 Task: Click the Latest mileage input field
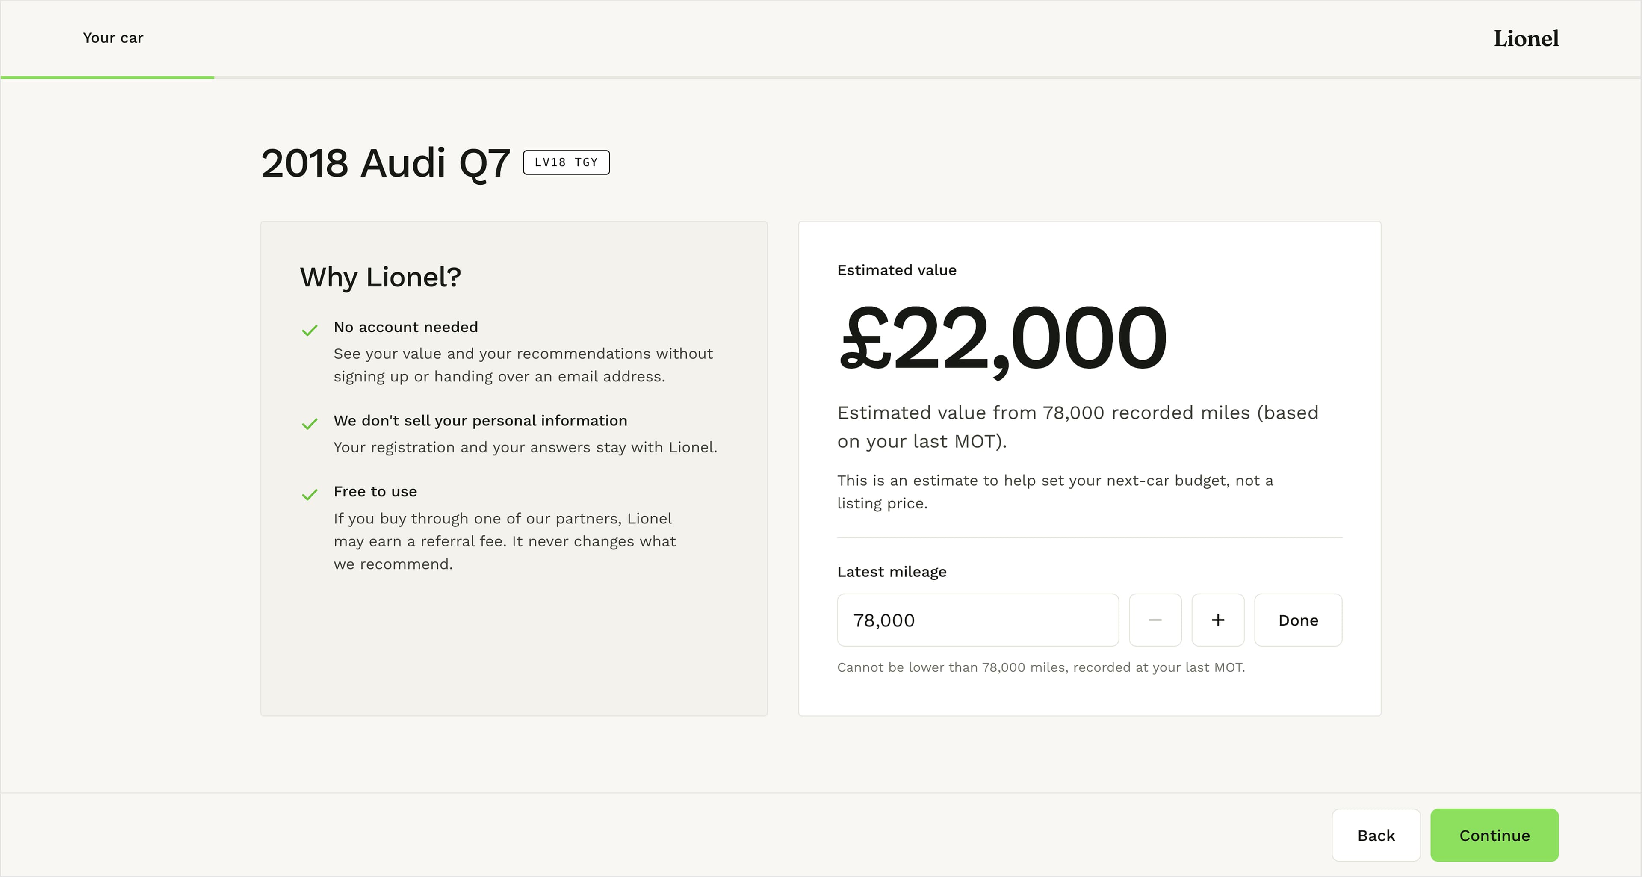[x=978, y=620]
